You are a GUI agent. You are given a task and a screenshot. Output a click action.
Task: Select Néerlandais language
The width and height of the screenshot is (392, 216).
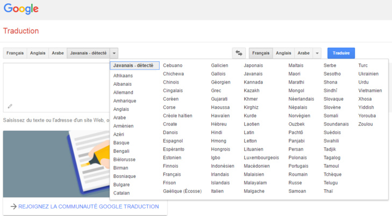coord(301,99)
